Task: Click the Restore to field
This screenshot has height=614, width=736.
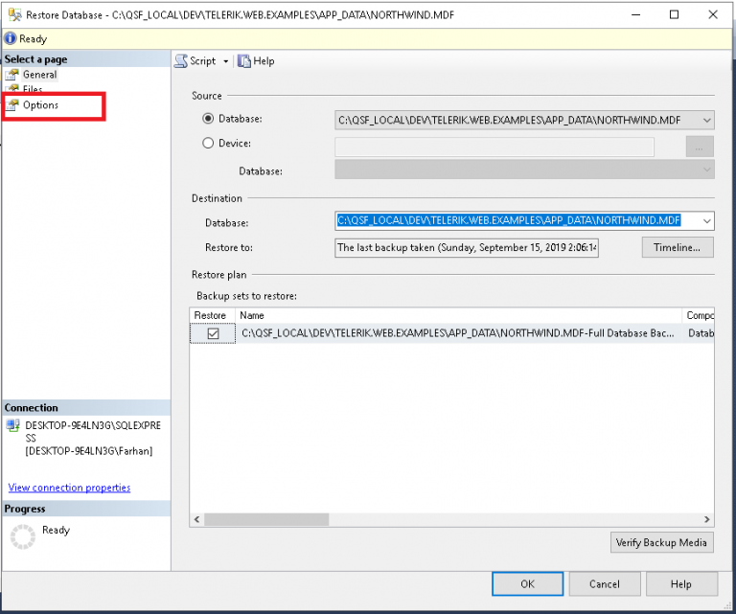Action: coord(467,248)
